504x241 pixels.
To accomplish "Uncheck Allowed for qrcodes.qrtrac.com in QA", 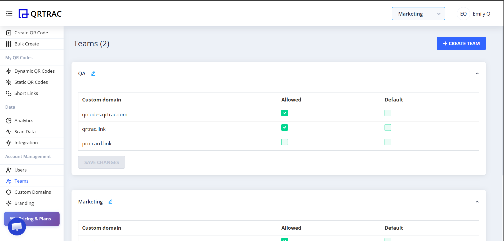I will tap(284, 113).
